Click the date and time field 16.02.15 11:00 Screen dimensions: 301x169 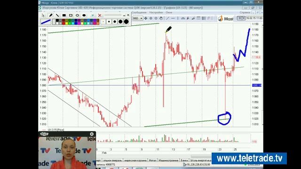pos(254,18)
